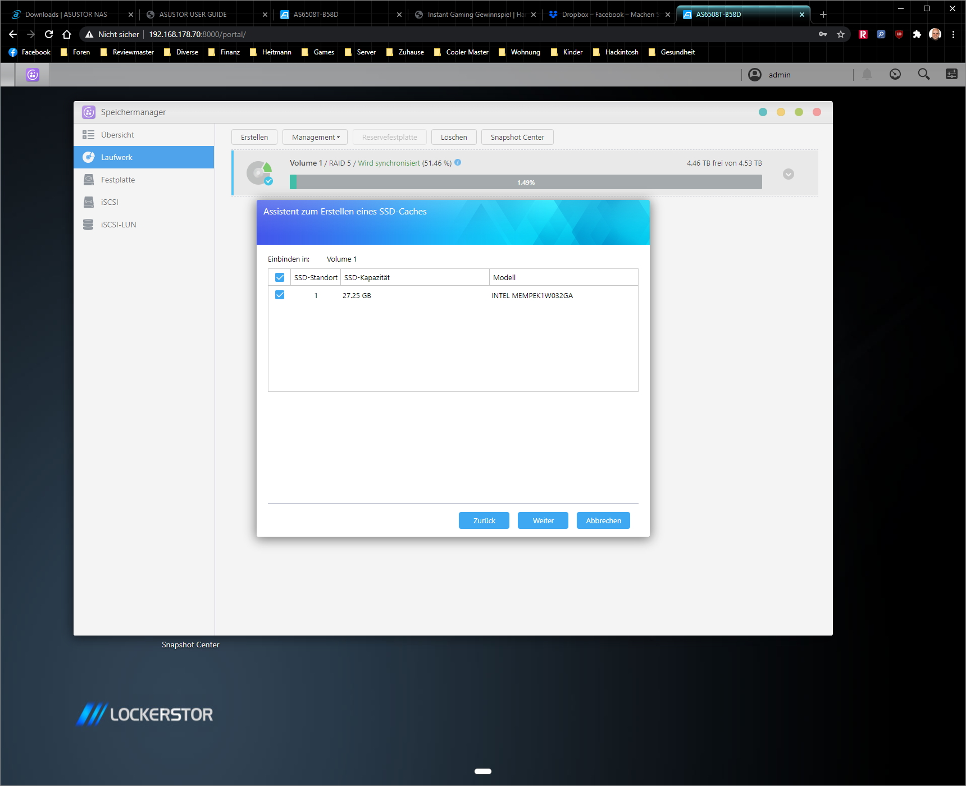Reload the browser page
Viewport: 966px width, 786px height.
click(49, 34)
